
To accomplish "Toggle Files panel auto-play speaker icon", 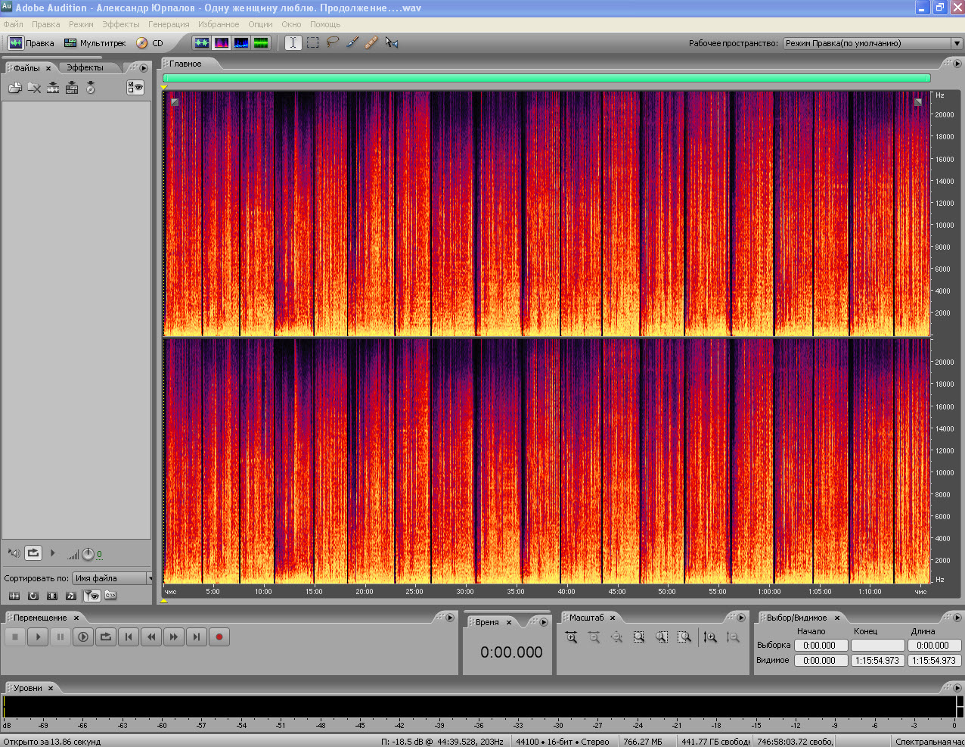I will (x=14, y=554).
